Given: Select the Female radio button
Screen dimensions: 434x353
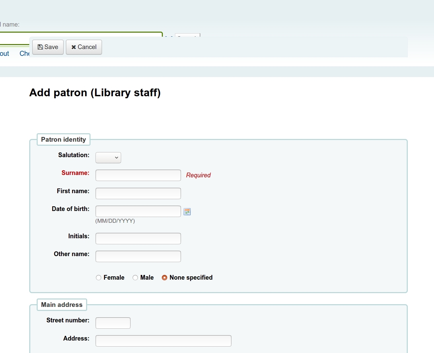Looking at the screenshot, I should 99,278.
